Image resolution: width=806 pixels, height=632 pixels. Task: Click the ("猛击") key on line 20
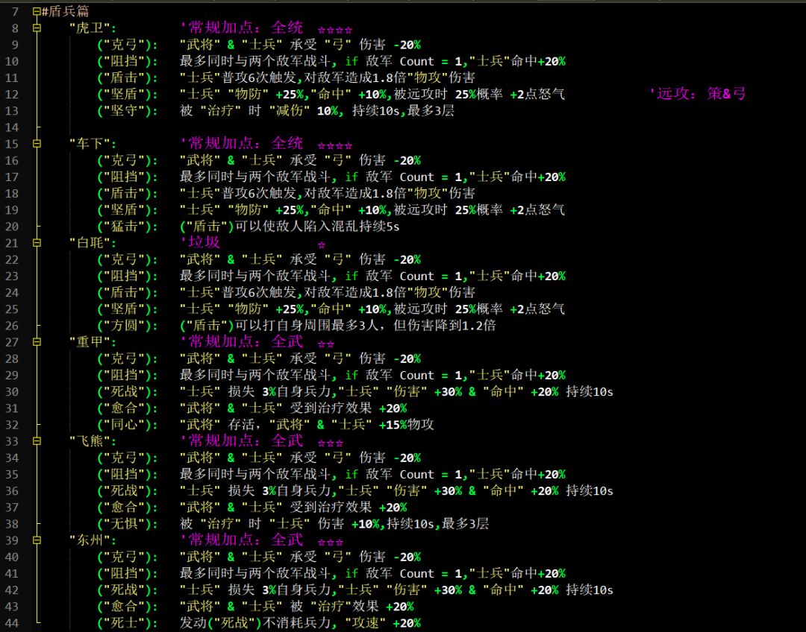click(x=128, y=227)
